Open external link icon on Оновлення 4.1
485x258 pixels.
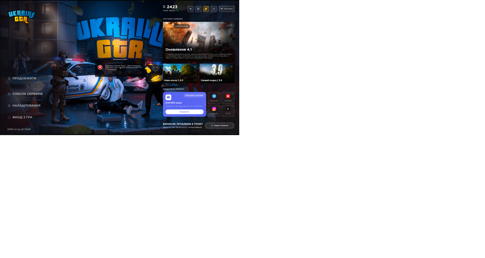(x=231, y=25)
